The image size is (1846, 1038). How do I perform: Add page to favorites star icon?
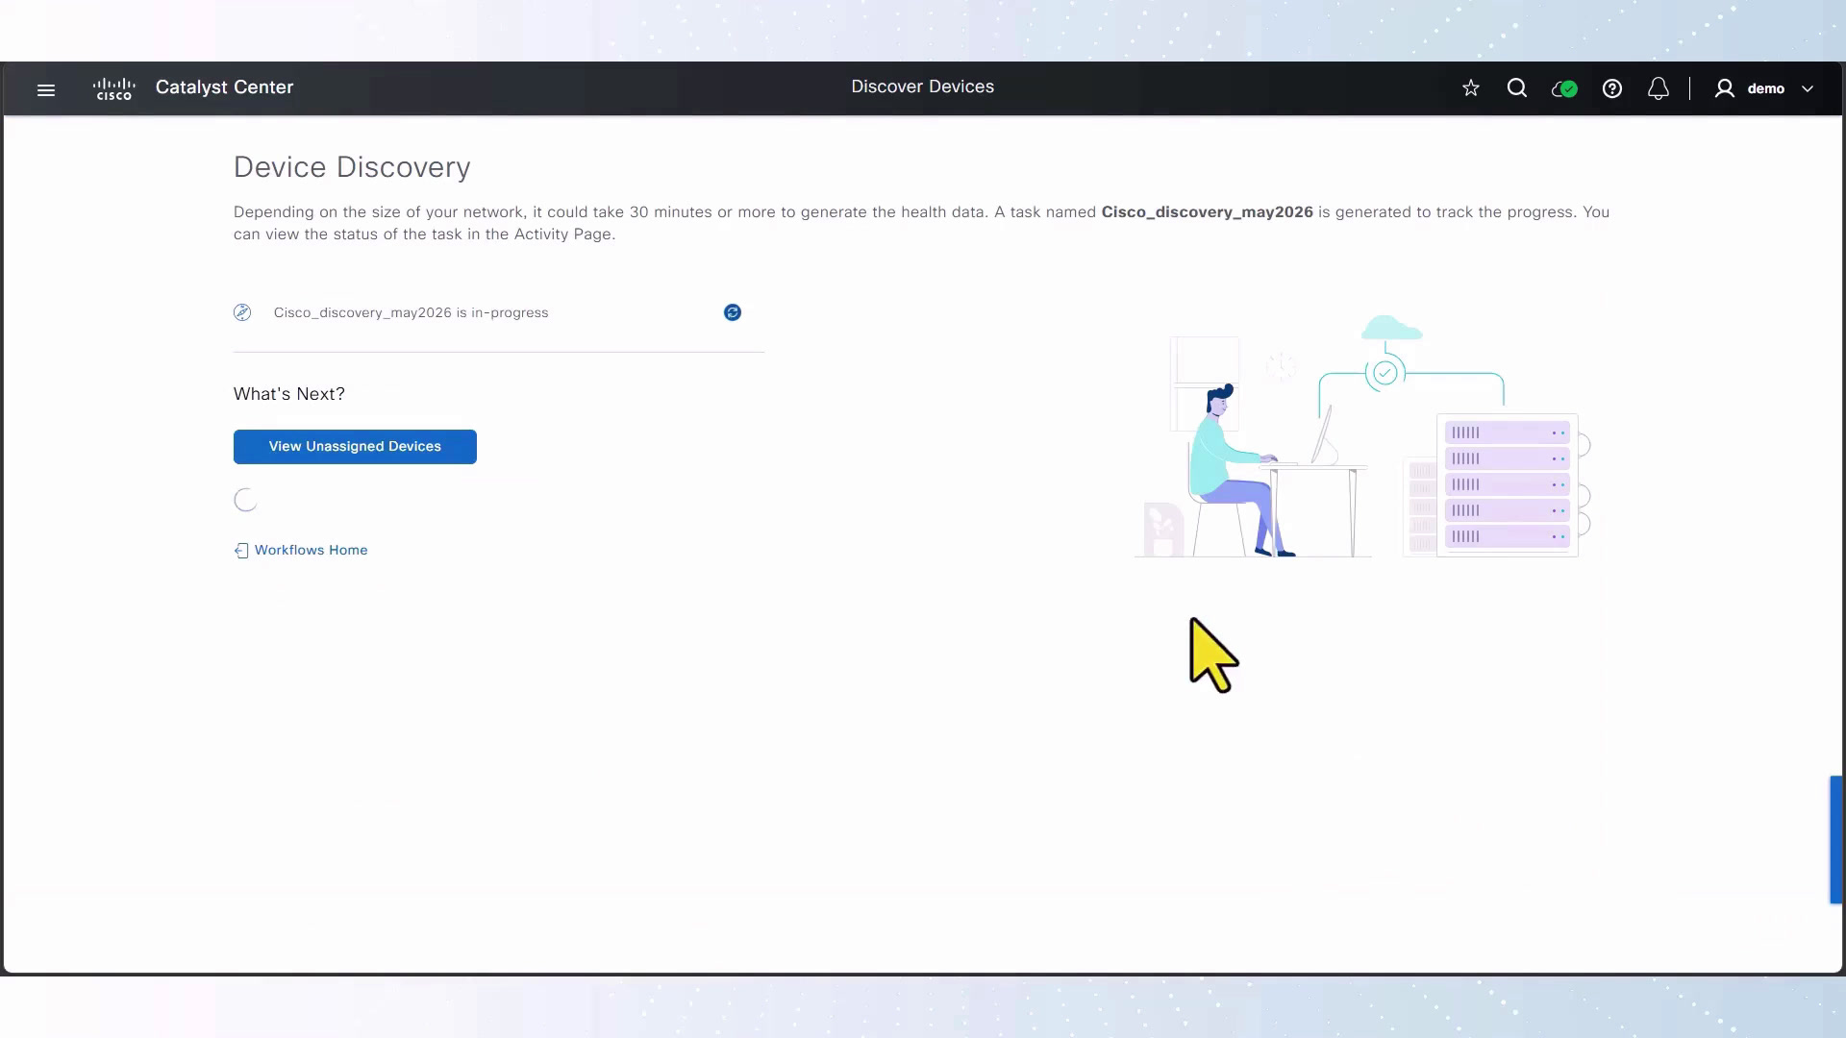coord(1470,88)
